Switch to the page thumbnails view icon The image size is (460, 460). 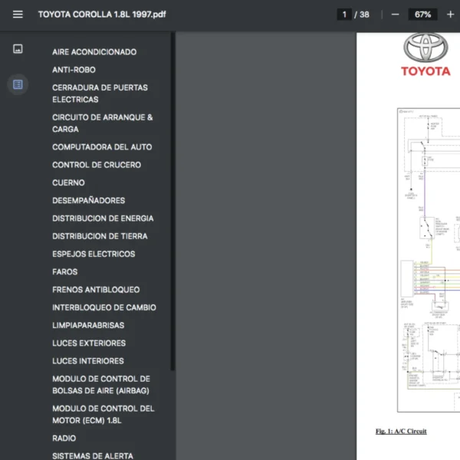(x=18, y=49)
